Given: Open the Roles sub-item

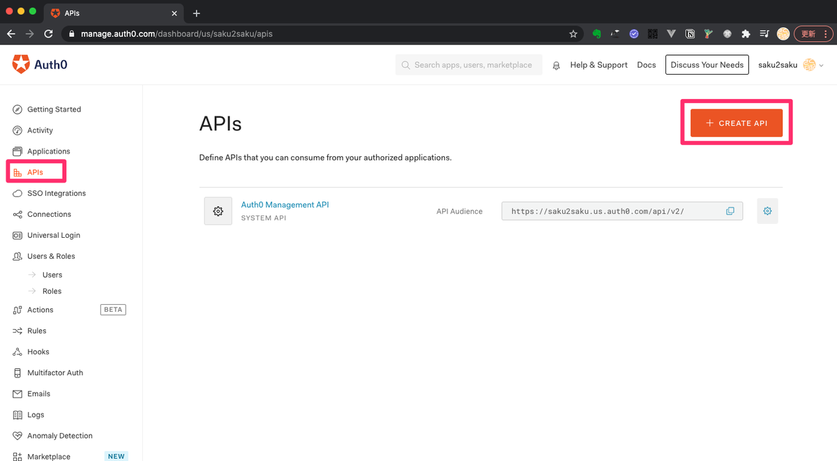Looking at the screenshot, I should [x=52, y=291].
